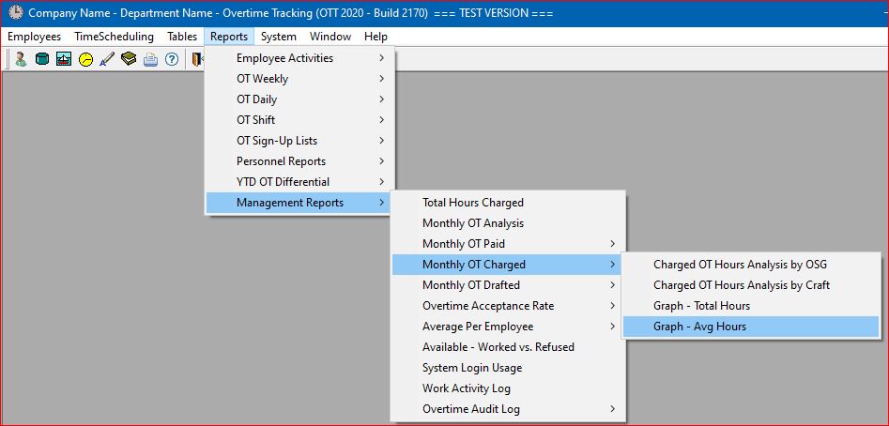This screenshot has height=426, width=889.
Task: Open the TimeScheduling menu
Action: click(114, 37)
